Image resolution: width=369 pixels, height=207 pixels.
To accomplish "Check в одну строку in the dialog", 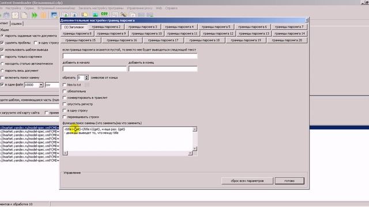I will point(65,110).
